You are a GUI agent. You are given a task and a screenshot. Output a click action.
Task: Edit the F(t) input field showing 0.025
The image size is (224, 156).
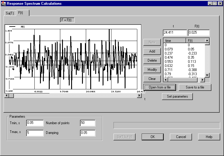[199, 33]
